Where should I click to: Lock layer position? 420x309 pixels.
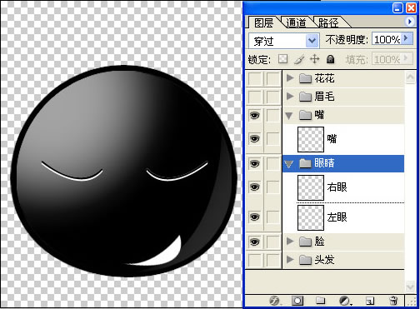(314, 59)
